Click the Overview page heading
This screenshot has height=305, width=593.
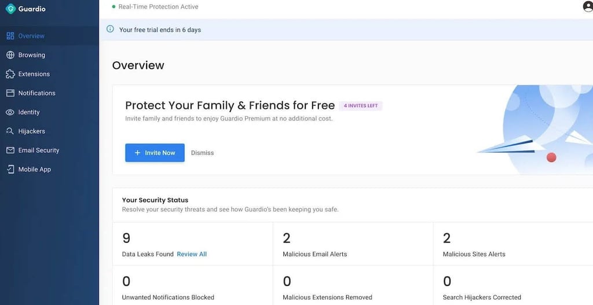[138, 65]
